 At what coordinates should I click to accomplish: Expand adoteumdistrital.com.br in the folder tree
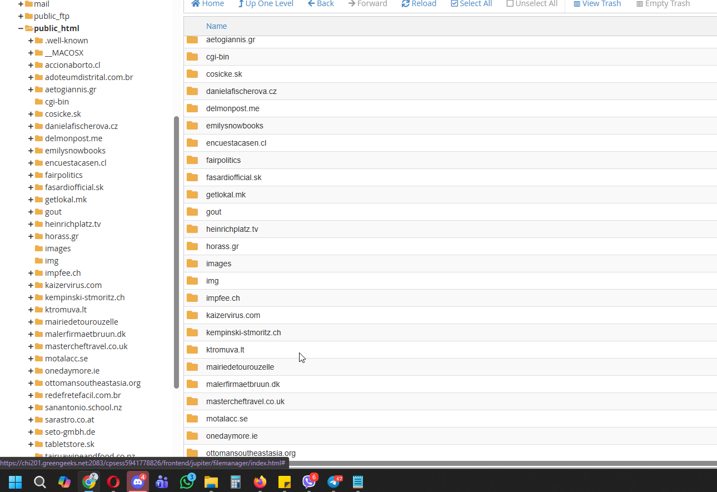pos(31,77)
